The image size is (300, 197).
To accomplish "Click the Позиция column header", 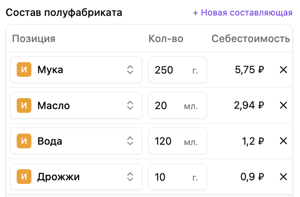I will [x=34, y=39].
